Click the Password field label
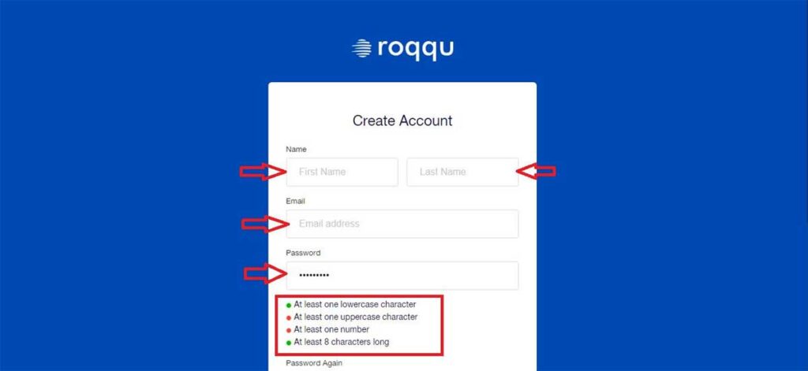The width and height of the screenshot is (808, 371). pos(303,253)
